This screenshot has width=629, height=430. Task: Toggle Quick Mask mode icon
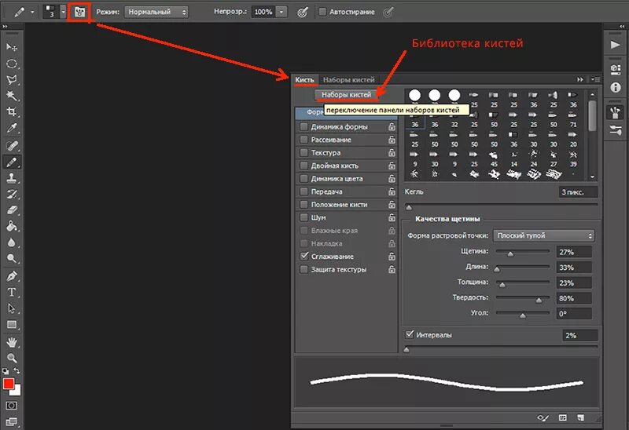12,406
